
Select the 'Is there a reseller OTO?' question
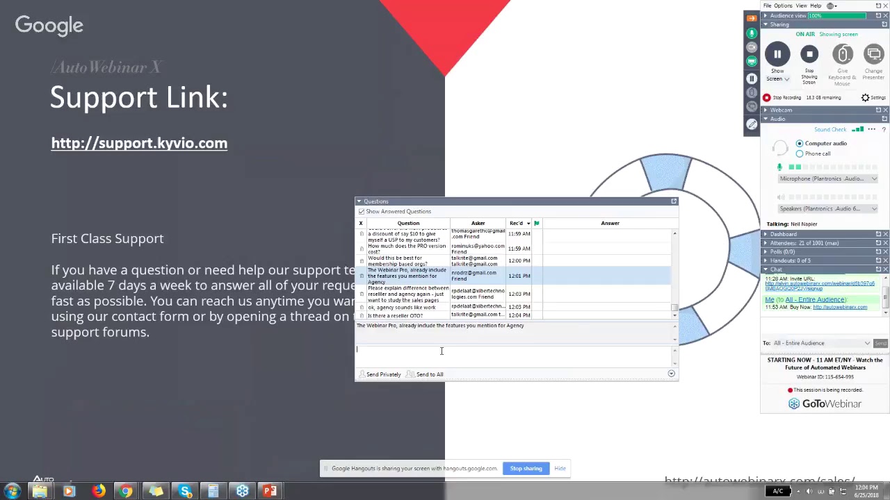515,315
